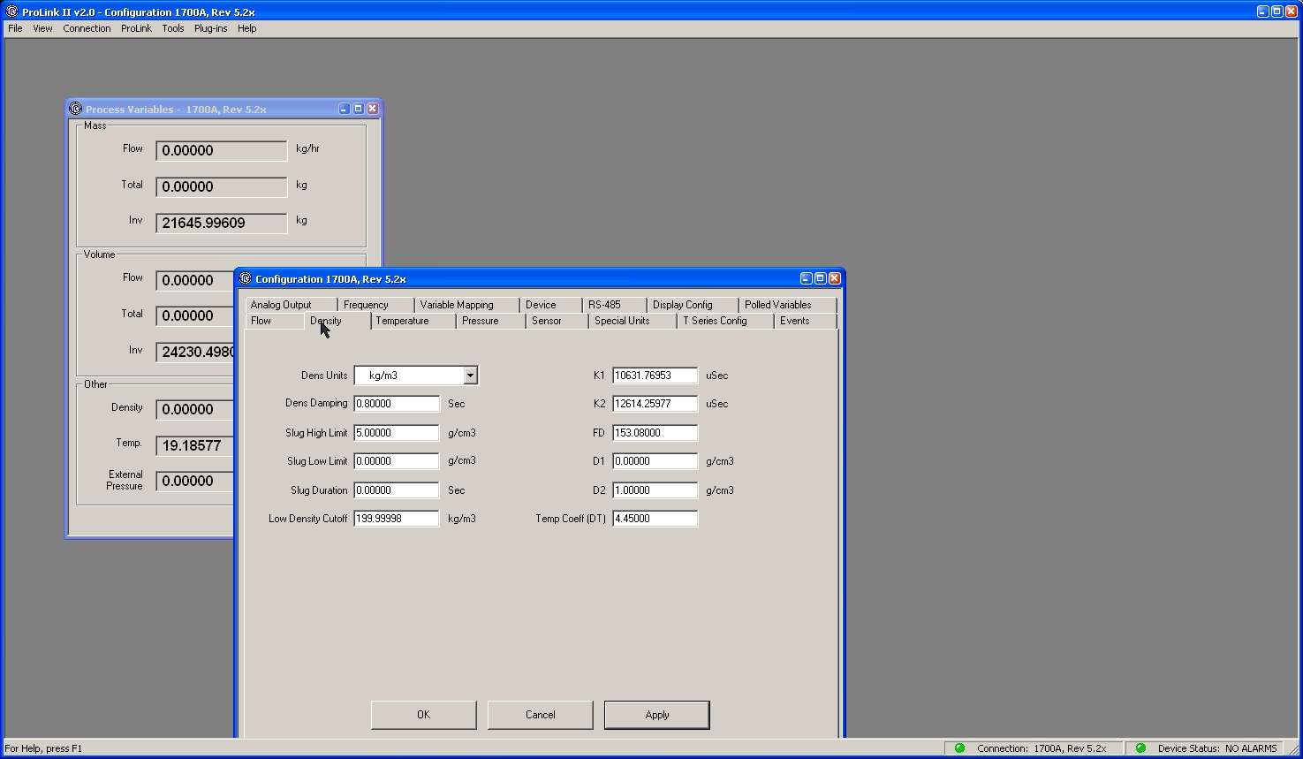Go to the Polled Variables tab
Screen dimensions: 1303x759
click(x=777, y=305)
